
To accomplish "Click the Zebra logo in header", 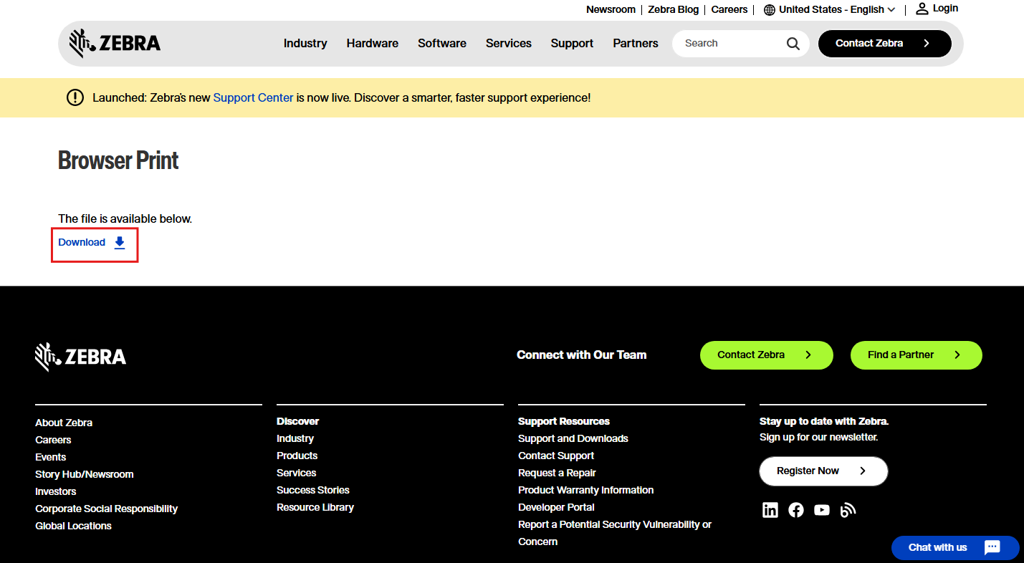I will (115, 43).
